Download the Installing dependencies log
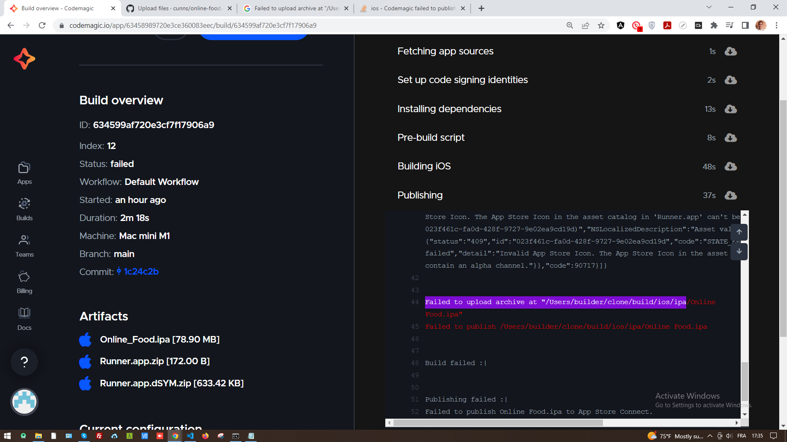Image resolution: width=787 pixels, height=442 pixels. [730, 109]
